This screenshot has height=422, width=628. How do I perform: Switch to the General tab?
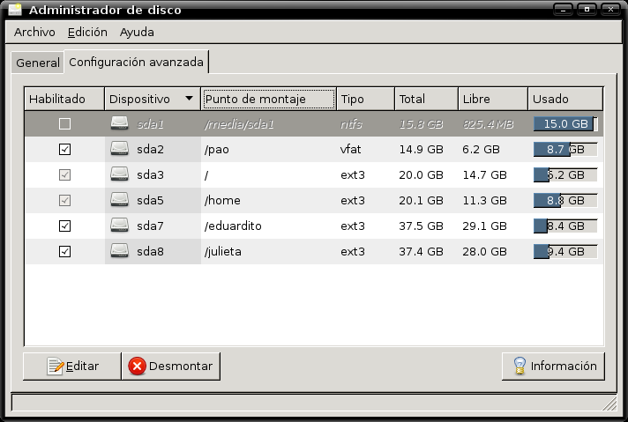click(38, 63)
